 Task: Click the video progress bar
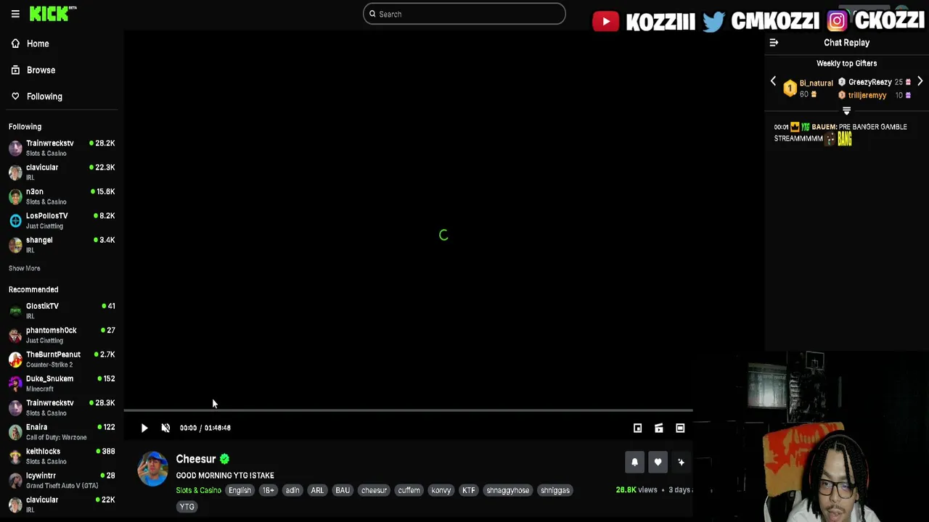[x=408, y=410]
